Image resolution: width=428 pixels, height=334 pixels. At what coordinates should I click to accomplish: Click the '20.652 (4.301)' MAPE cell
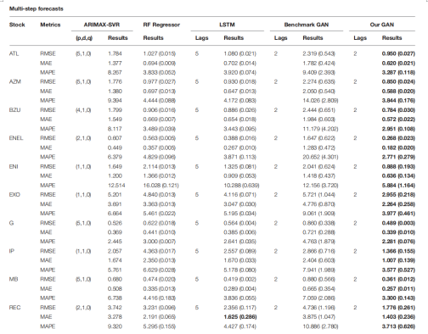click(x=320, y=157)
